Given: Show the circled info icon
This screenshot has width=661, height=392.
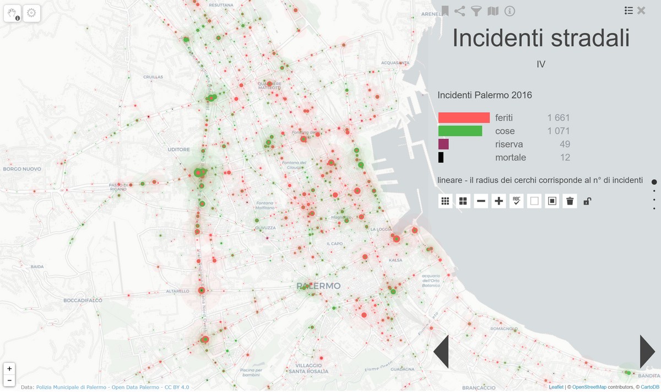Looking at the screenshot, I should (510, 10).
